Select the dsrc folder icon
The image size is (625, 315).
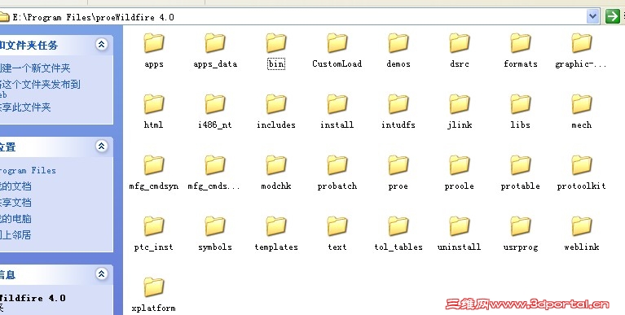pyautogui.click(x=460, y=43)
